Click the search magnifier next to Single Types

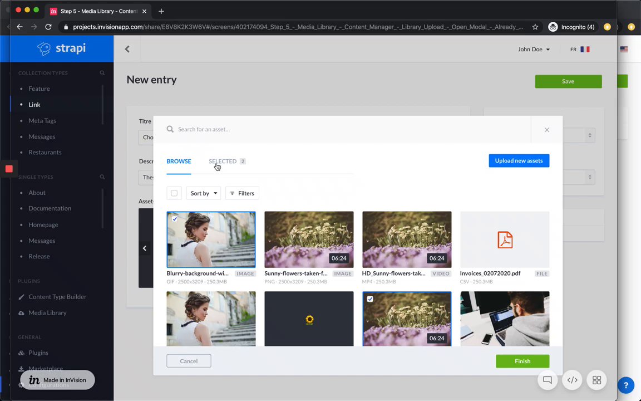tap(102, 177)
